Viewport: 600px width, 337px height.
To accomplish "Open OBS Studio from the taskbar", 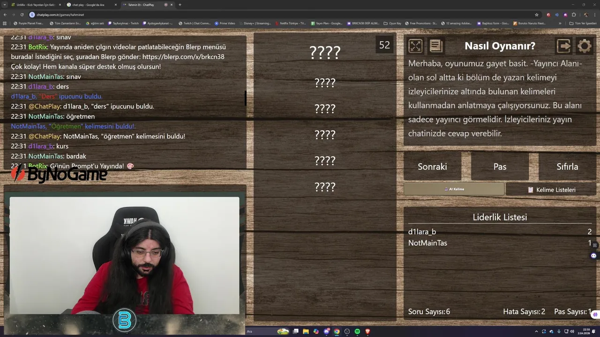I will coord(347,331).
